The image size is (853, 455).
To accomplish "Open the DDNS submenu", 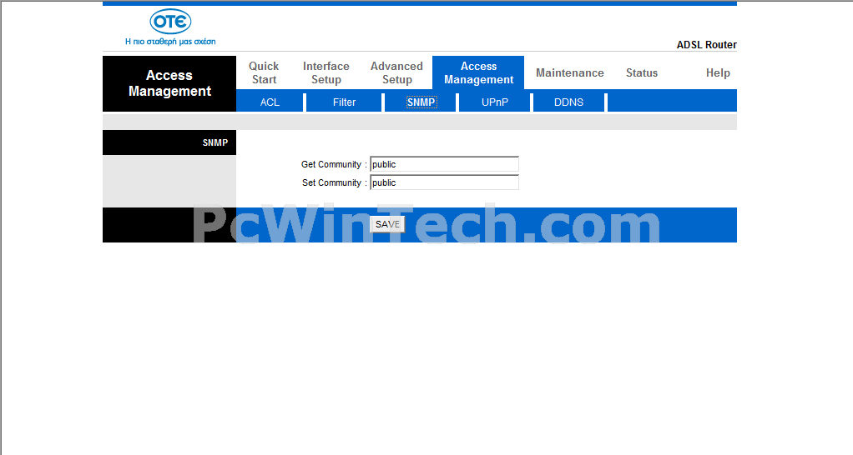I will coord(568,102).
